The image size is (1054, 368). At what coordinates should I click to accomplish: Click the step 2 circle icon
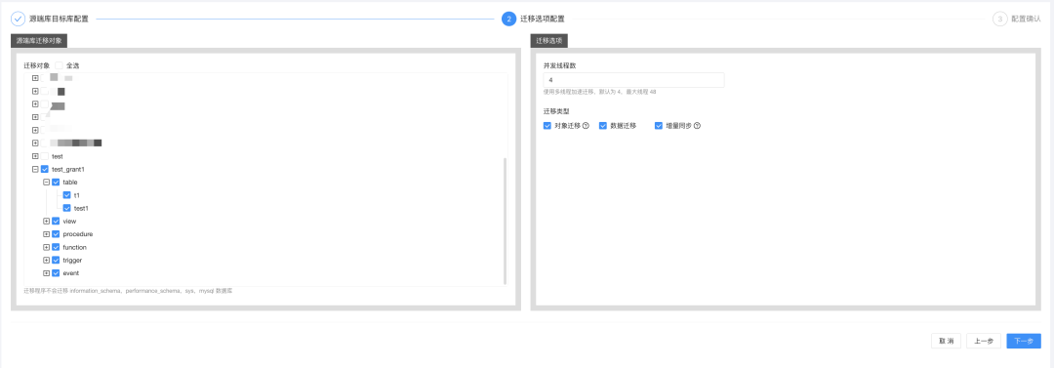coord(508,19)
